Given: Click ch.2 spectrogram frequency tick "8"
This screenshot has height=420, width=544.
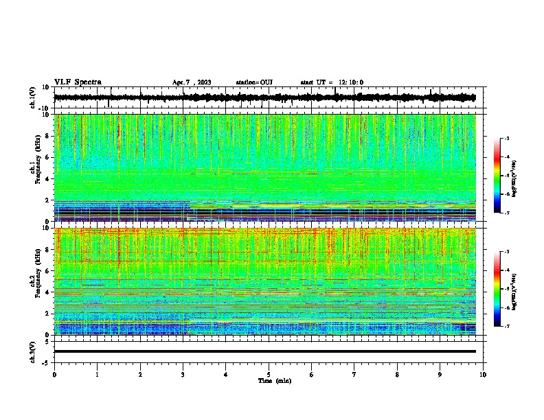Looking at the screenshot, I should tap(47, 250).
